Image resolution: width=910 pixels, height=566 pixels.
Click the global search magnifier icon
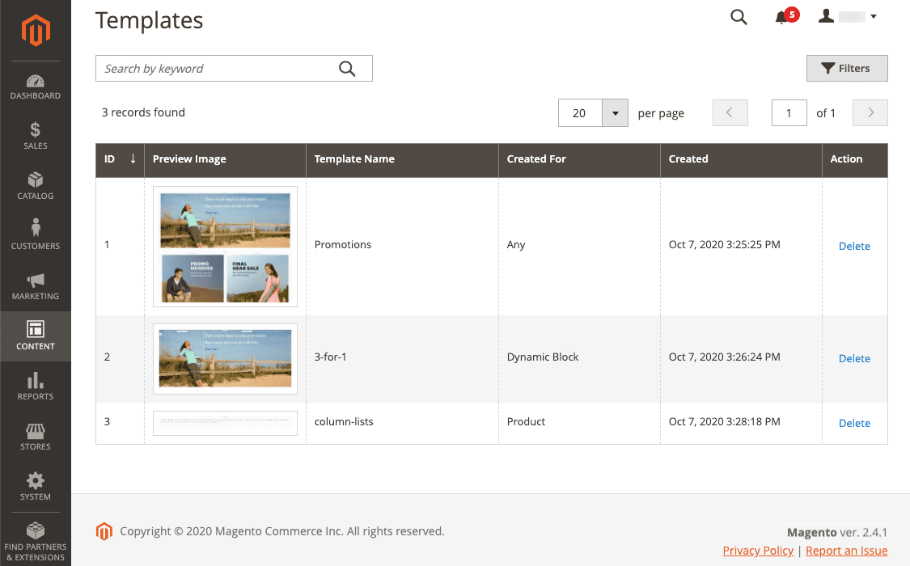tap(739, 17)
